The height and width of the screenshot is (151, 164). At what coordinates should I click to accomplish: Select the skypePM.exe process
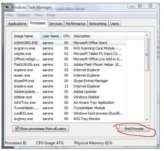coord(69,81)
